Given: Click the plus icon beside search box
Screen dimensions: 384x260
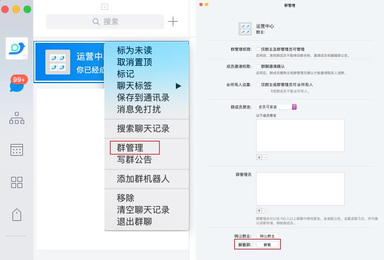Looking at the screenshot, I should [x=173, y=21].
